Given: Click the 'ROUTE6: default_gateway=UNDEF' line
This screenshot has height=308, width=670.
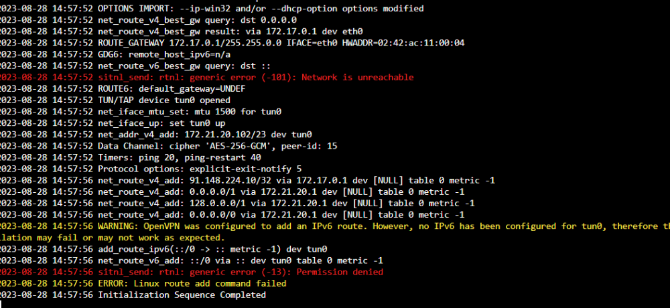Looking at the screenshot, I should [x=123, y=89].
